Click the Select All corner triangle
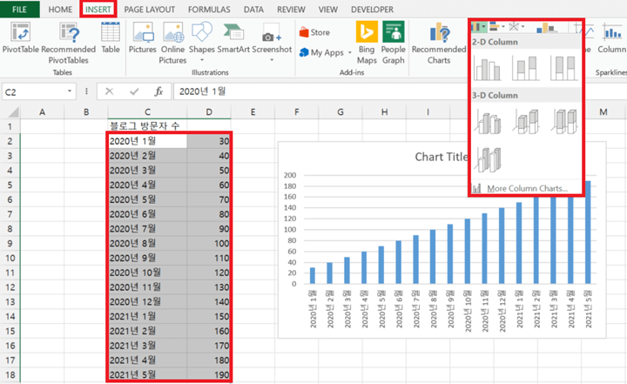Screen dimensions: 627x384 point(14,112)
